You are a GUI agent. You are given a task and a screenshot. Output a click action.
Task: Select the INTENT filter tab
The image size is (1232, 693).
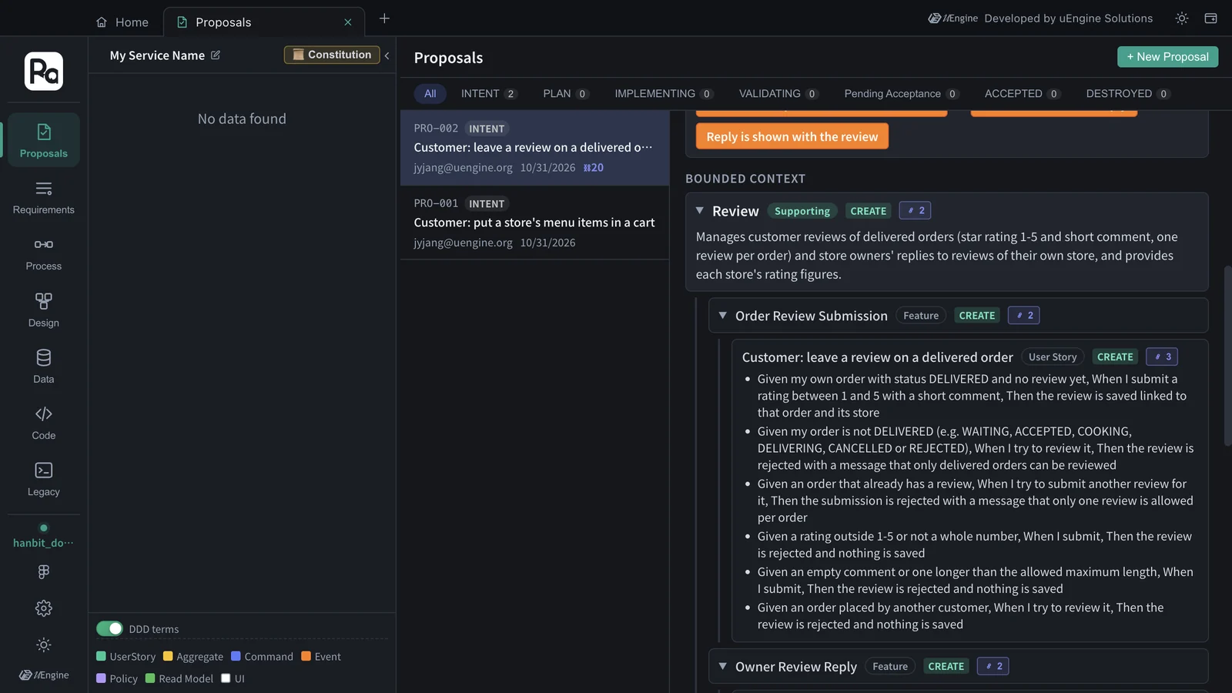[489, 94]
